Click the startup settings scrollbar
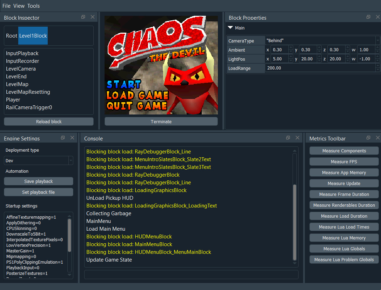381x290 pixels. [x=69, y=235]
